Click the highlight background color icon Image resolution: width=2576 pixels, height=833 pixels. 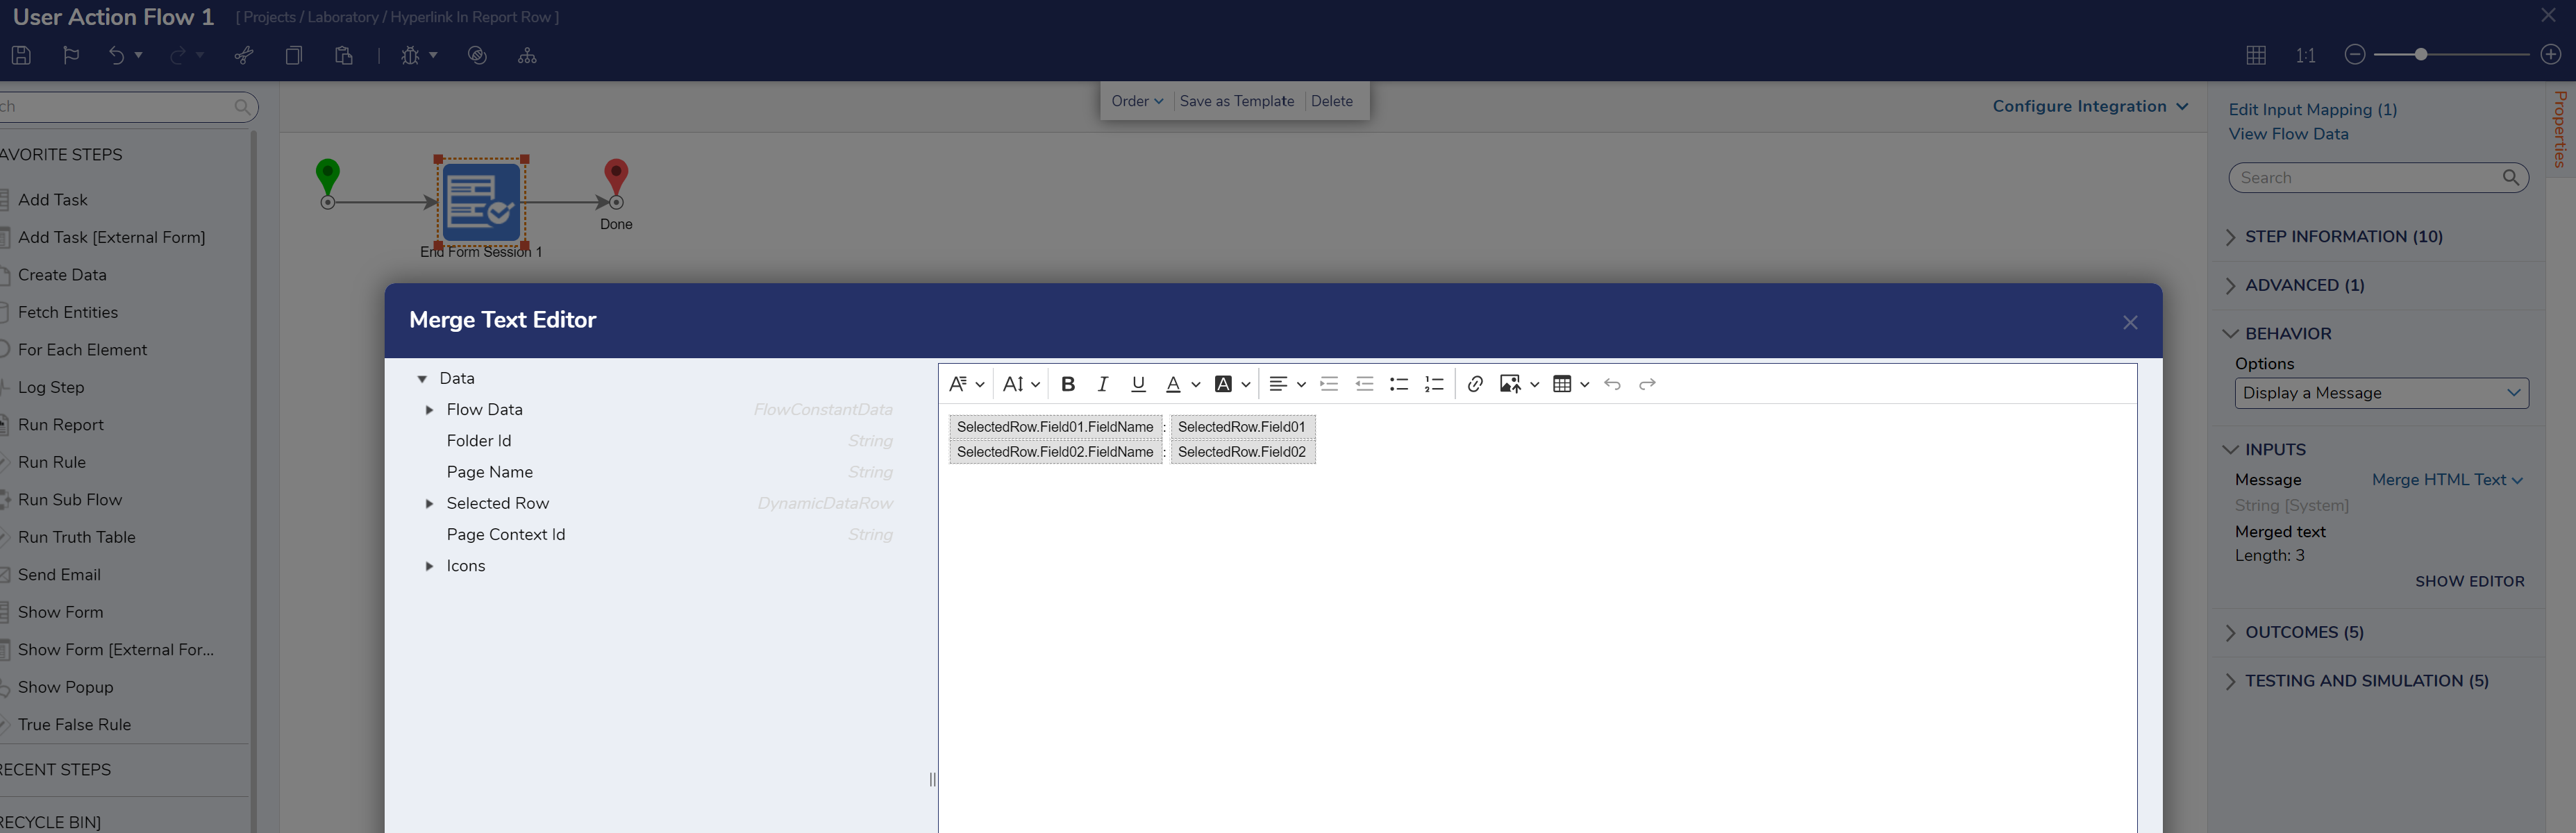pos(1222,384)
